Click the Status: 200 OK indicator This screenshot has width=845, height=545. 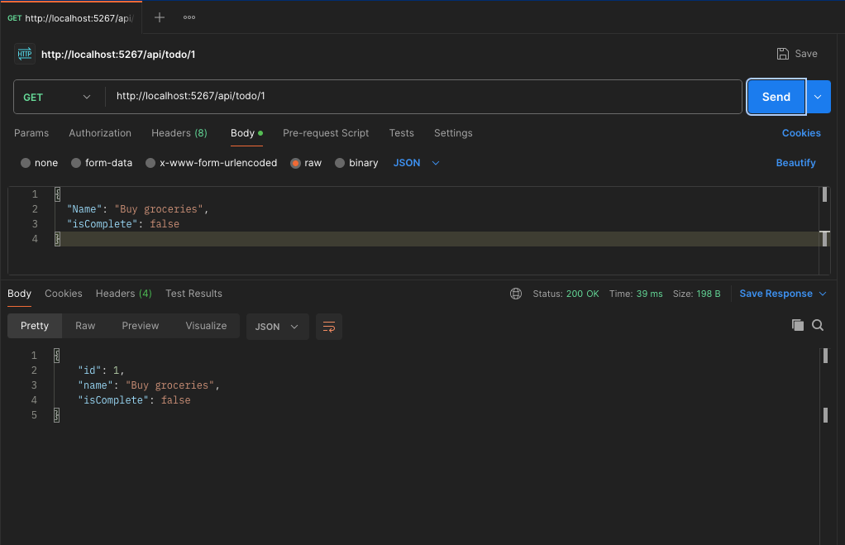566,294
